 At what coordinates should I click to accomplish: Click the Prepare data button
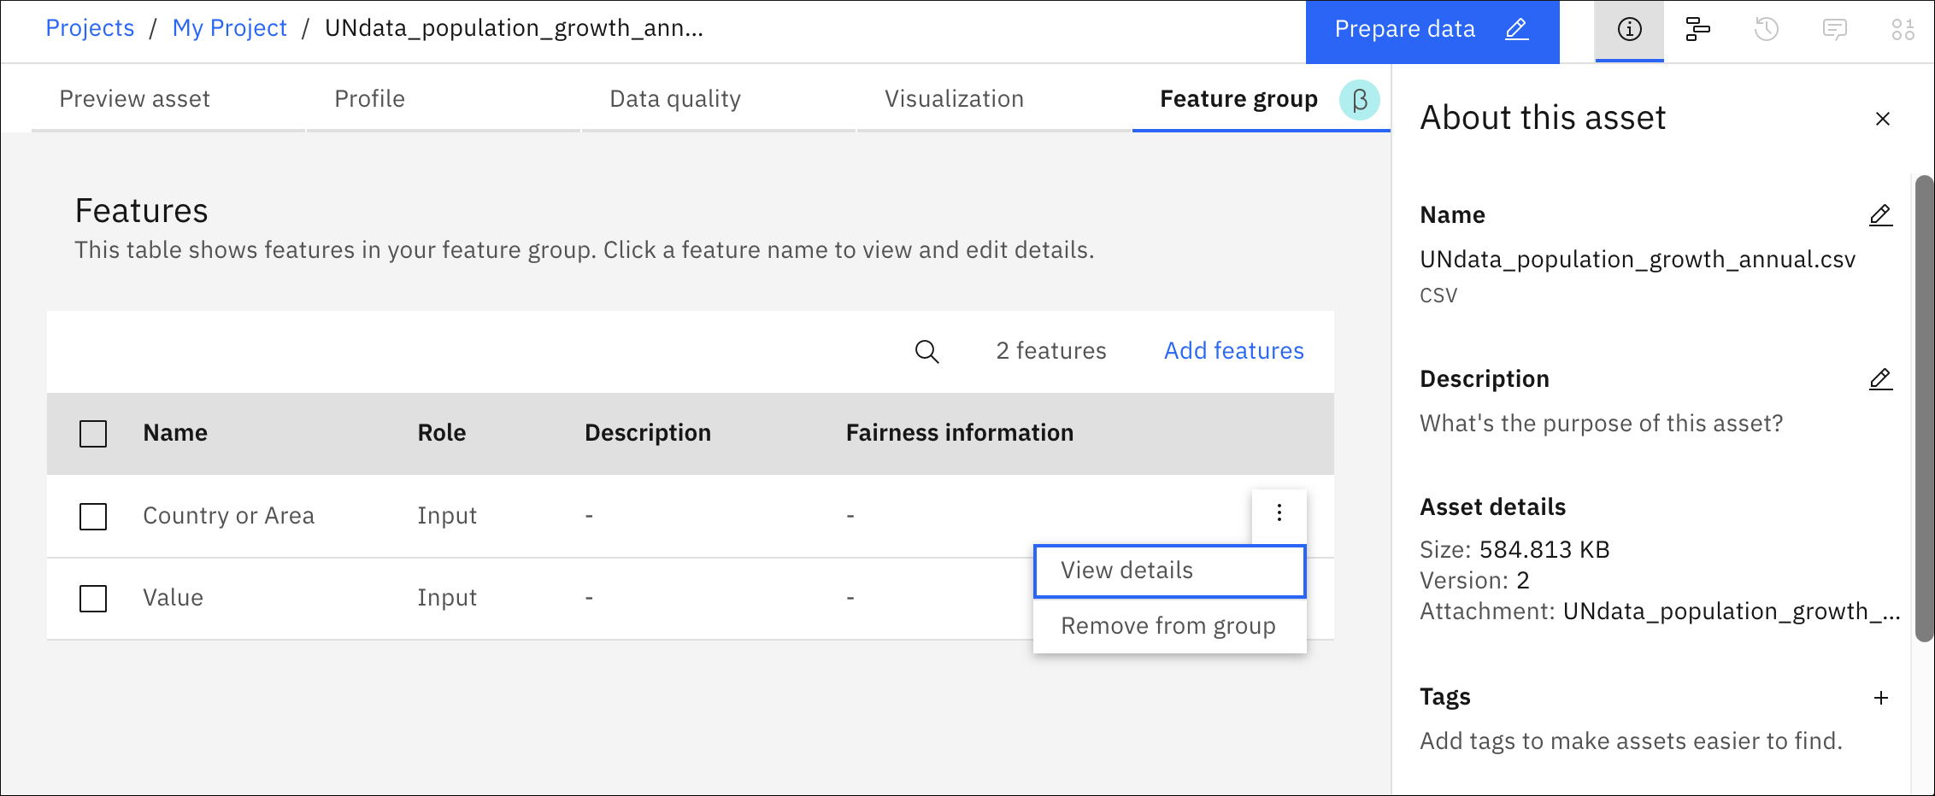point(1432,32)
